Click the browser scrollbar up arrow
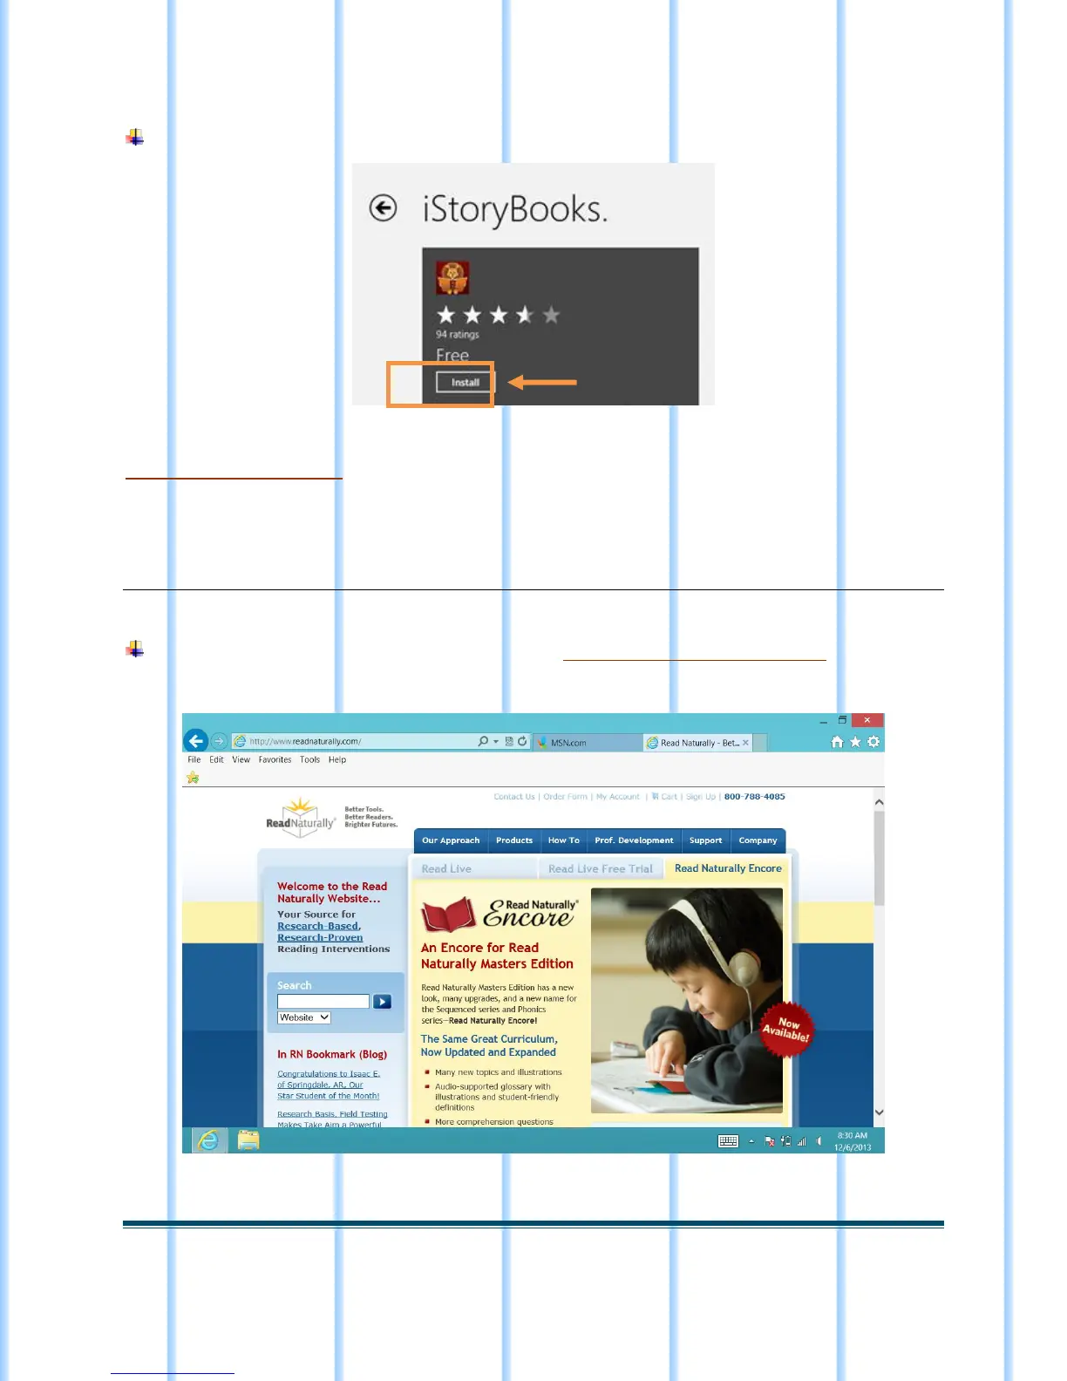1067x1381 pixels. tap(879, 802)
